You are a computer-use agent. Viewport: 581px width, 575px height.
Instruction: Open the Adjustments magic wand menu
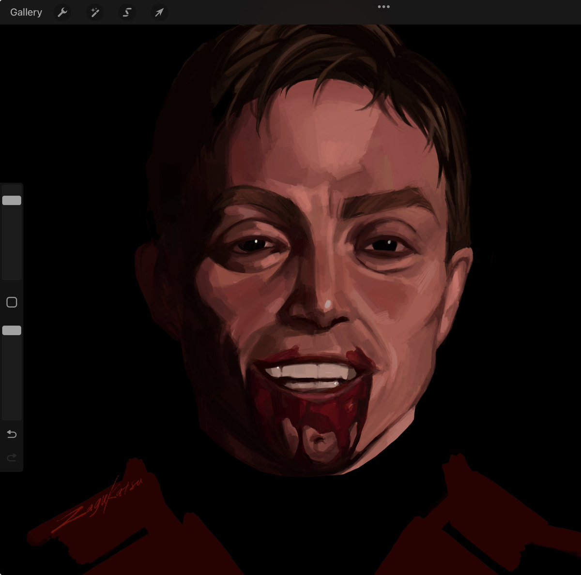coord(95,13)
